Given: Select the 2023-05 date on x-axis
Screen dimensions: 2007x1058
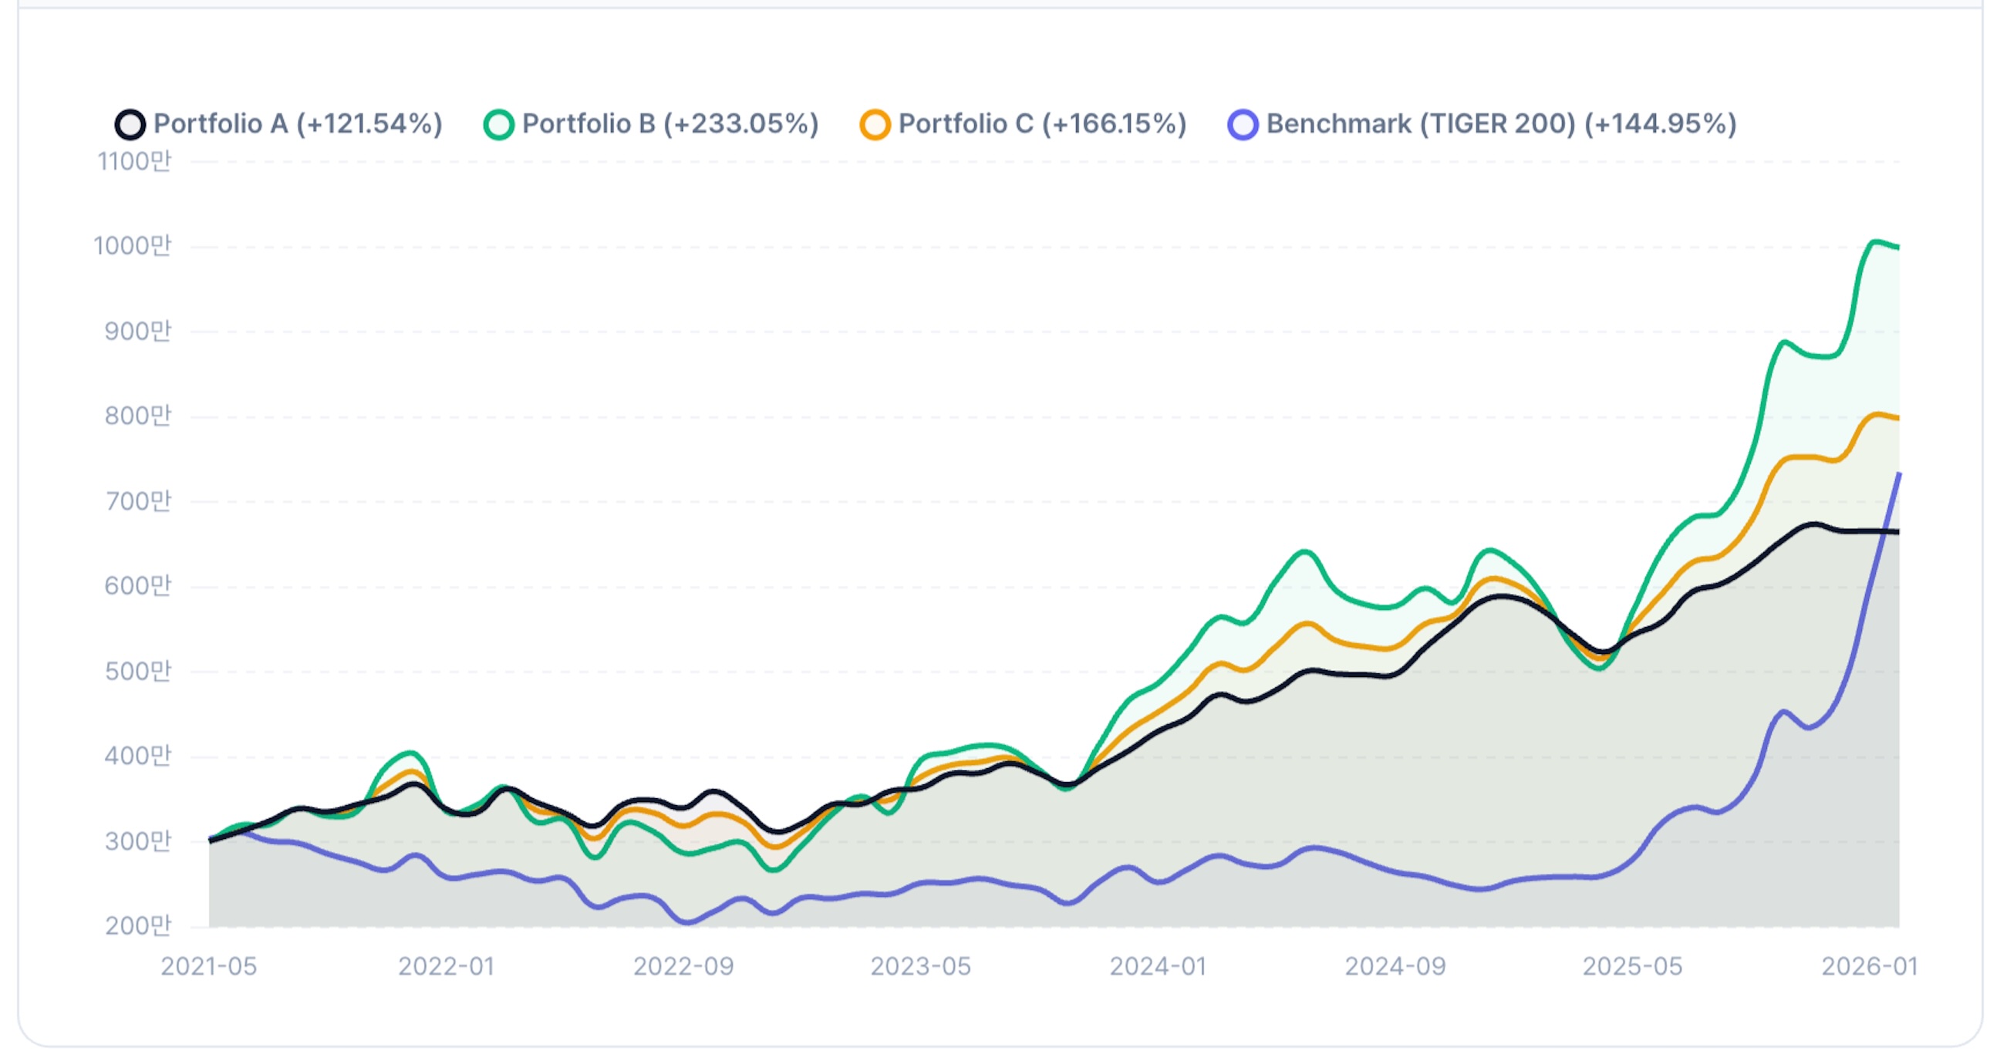Looking at the screenshot, I should point(920,966).
